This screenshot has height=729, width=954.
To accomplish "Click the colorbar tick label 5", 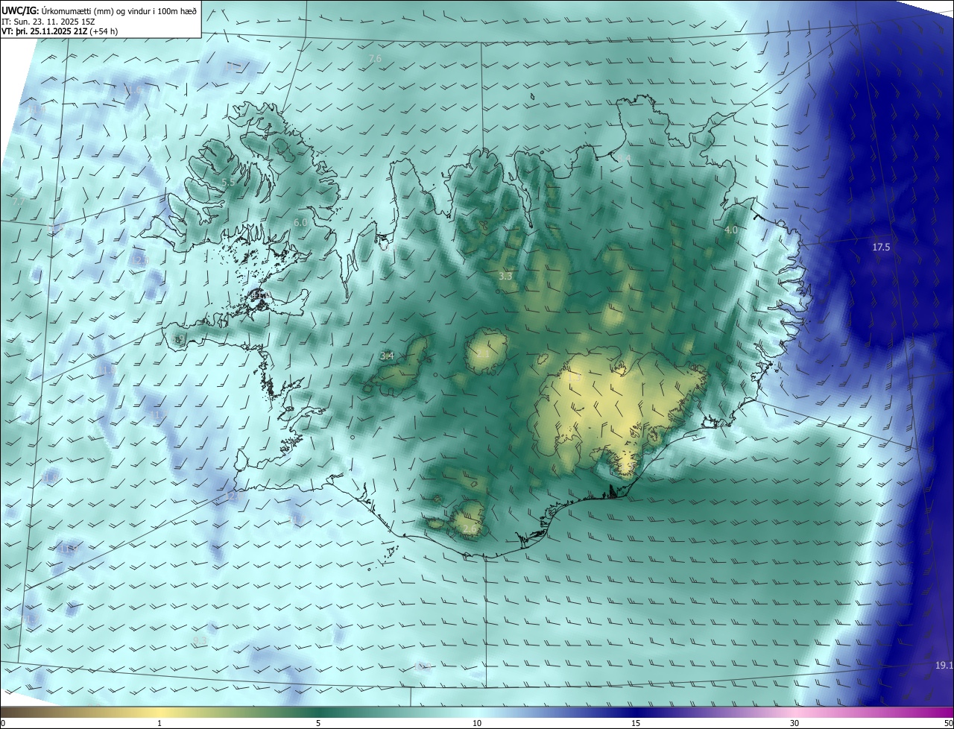I will (x=318, y=723).
